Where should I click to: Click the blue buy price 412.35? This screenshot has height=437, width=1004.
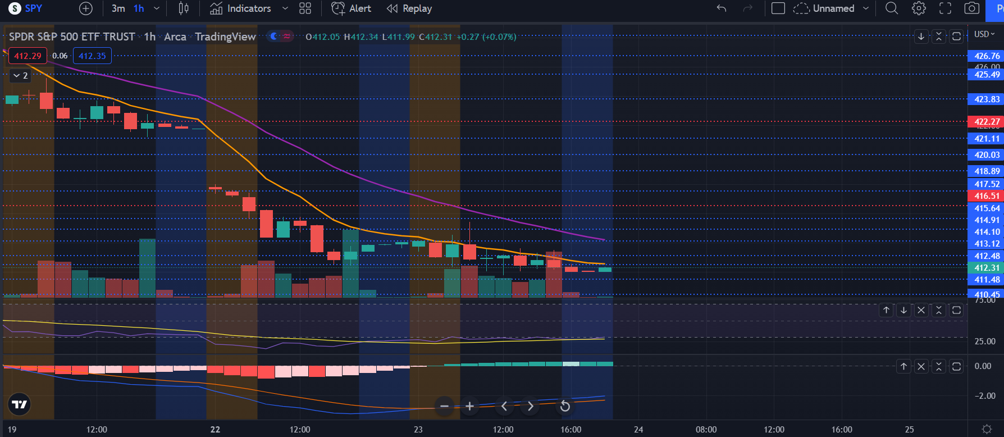tap(92, 56)
